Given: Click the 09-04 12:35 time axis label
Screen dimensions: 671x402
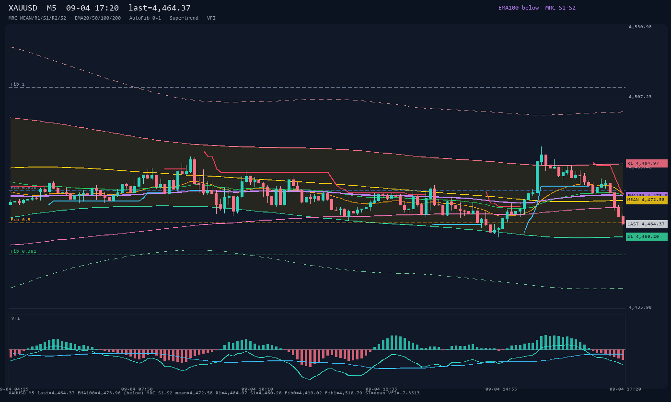Looking at the screenshot, I should (x=382, y=389).
